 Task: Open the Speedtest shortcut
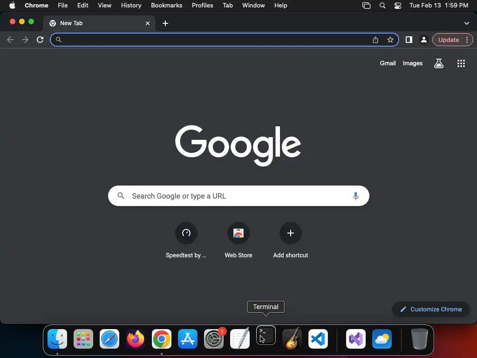[x=186, y=241]
